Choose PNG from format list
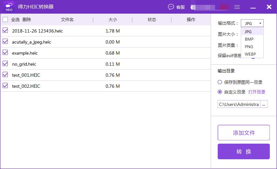This screenshot has width=277, height=169. coord(249,46)
